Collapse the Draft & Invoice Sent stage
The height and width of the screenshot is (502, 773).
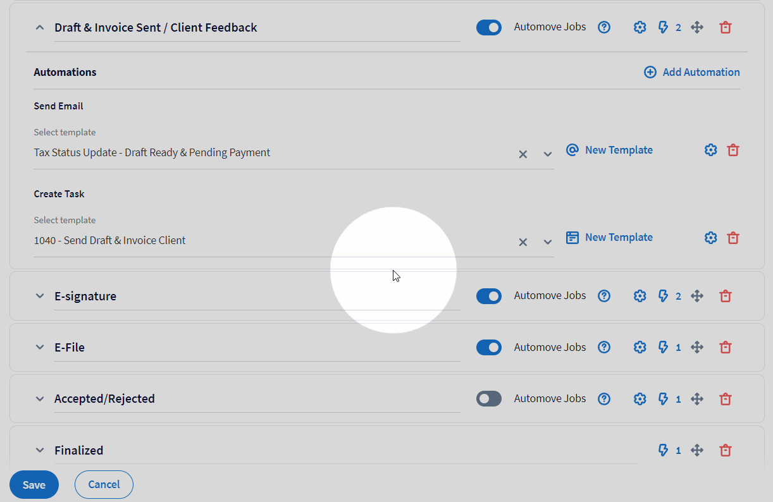pyautogui.click(x=39, y=27)
